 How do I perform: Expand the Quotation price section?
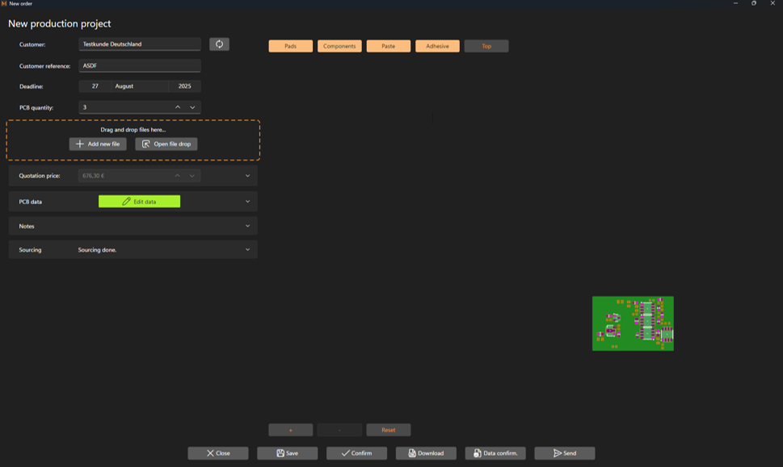[247, 176]
